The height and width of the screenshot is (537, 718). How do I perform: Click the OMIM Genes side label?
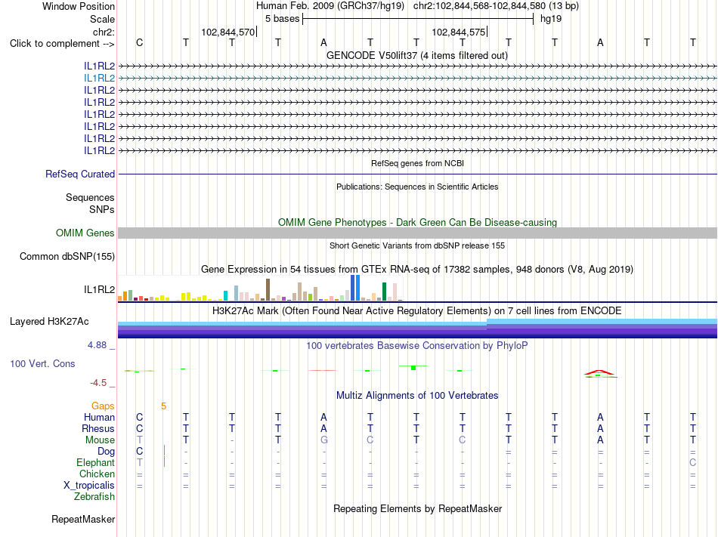tap(85, 233)
